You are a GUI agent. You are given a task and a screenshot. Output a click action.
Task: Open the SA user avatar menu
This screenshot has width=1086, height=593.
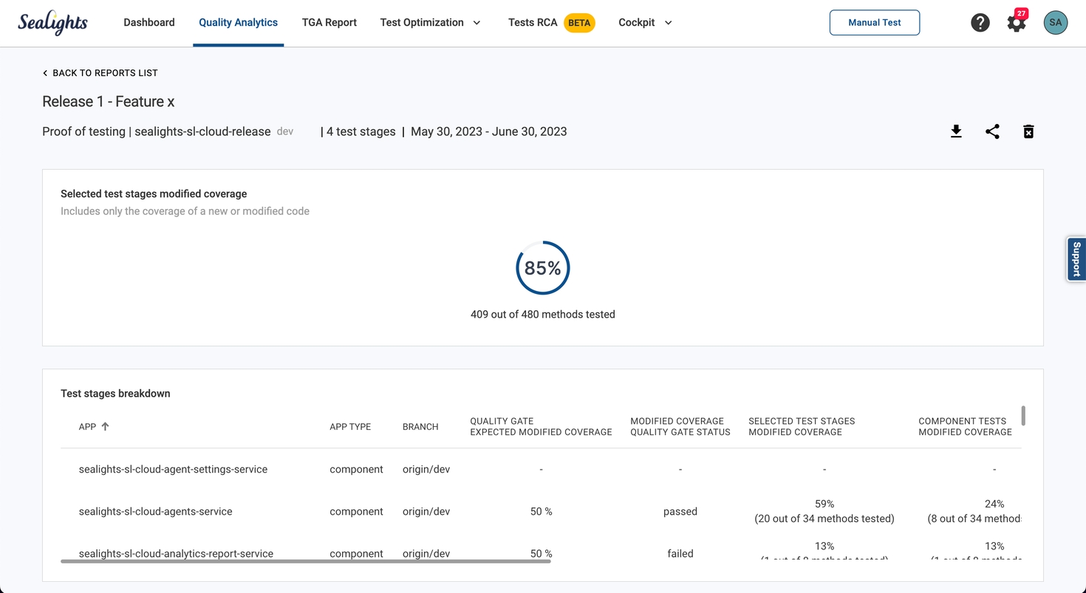(x=1055, y=23)
